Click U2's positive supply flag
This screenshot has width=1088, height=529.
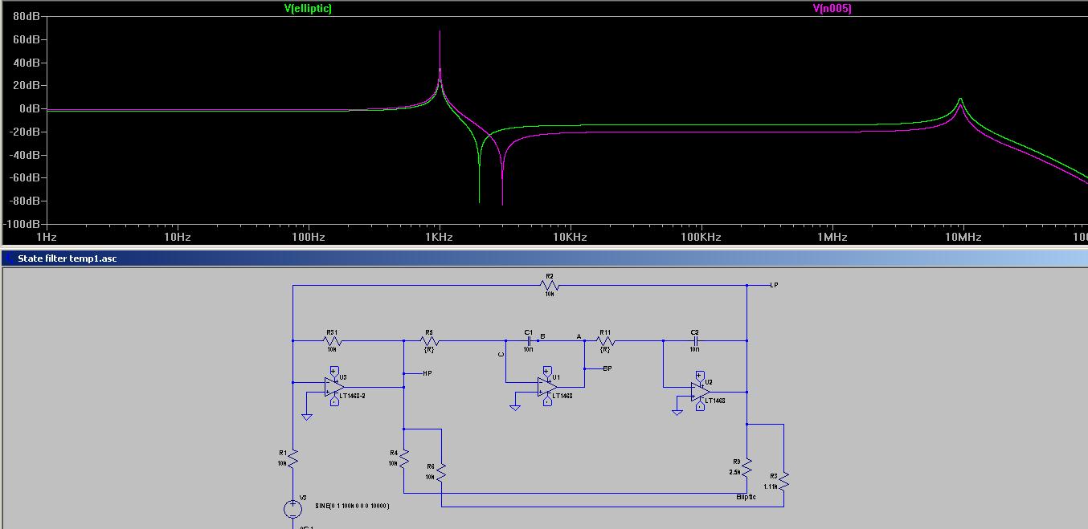point(700,376)
